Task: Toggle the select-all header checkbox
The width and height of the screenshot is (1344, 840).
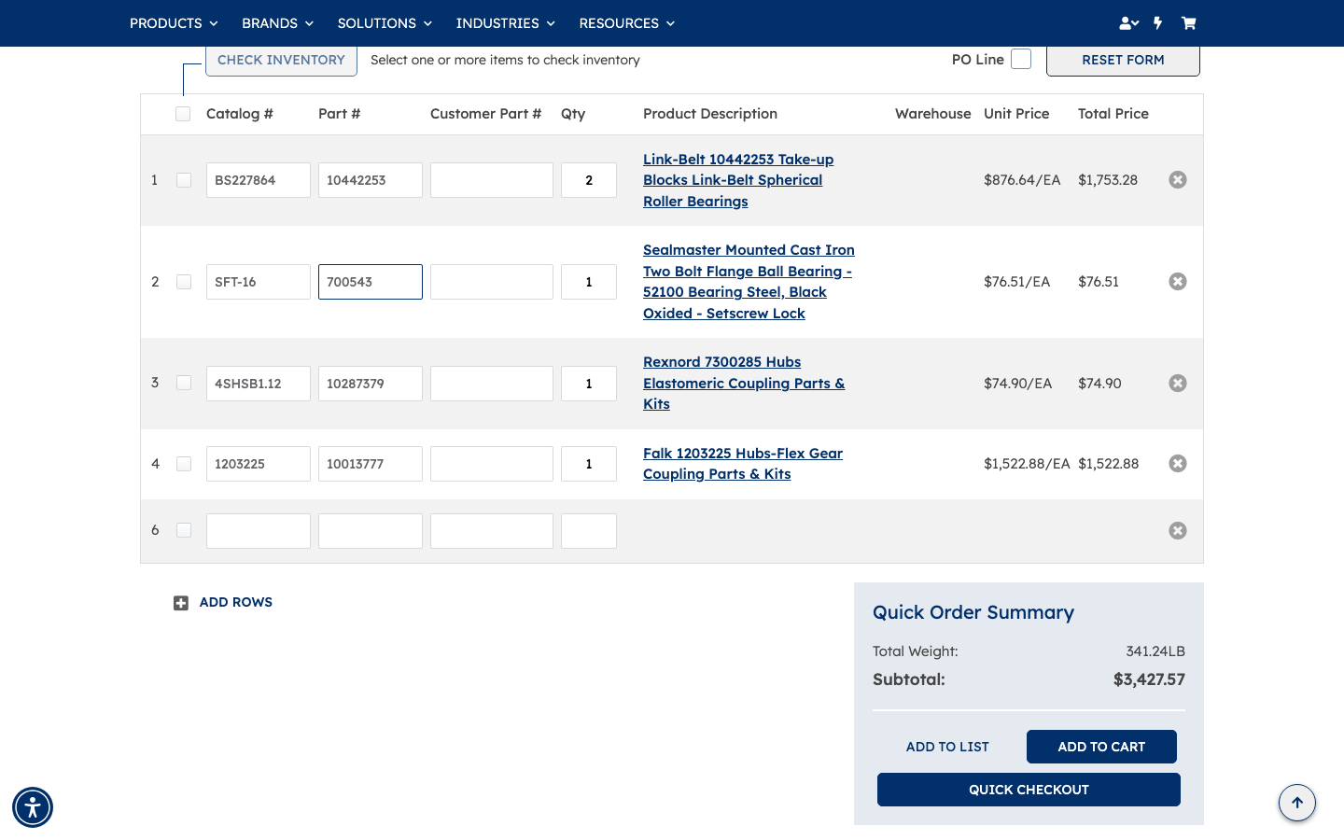Action: [183, 114]
